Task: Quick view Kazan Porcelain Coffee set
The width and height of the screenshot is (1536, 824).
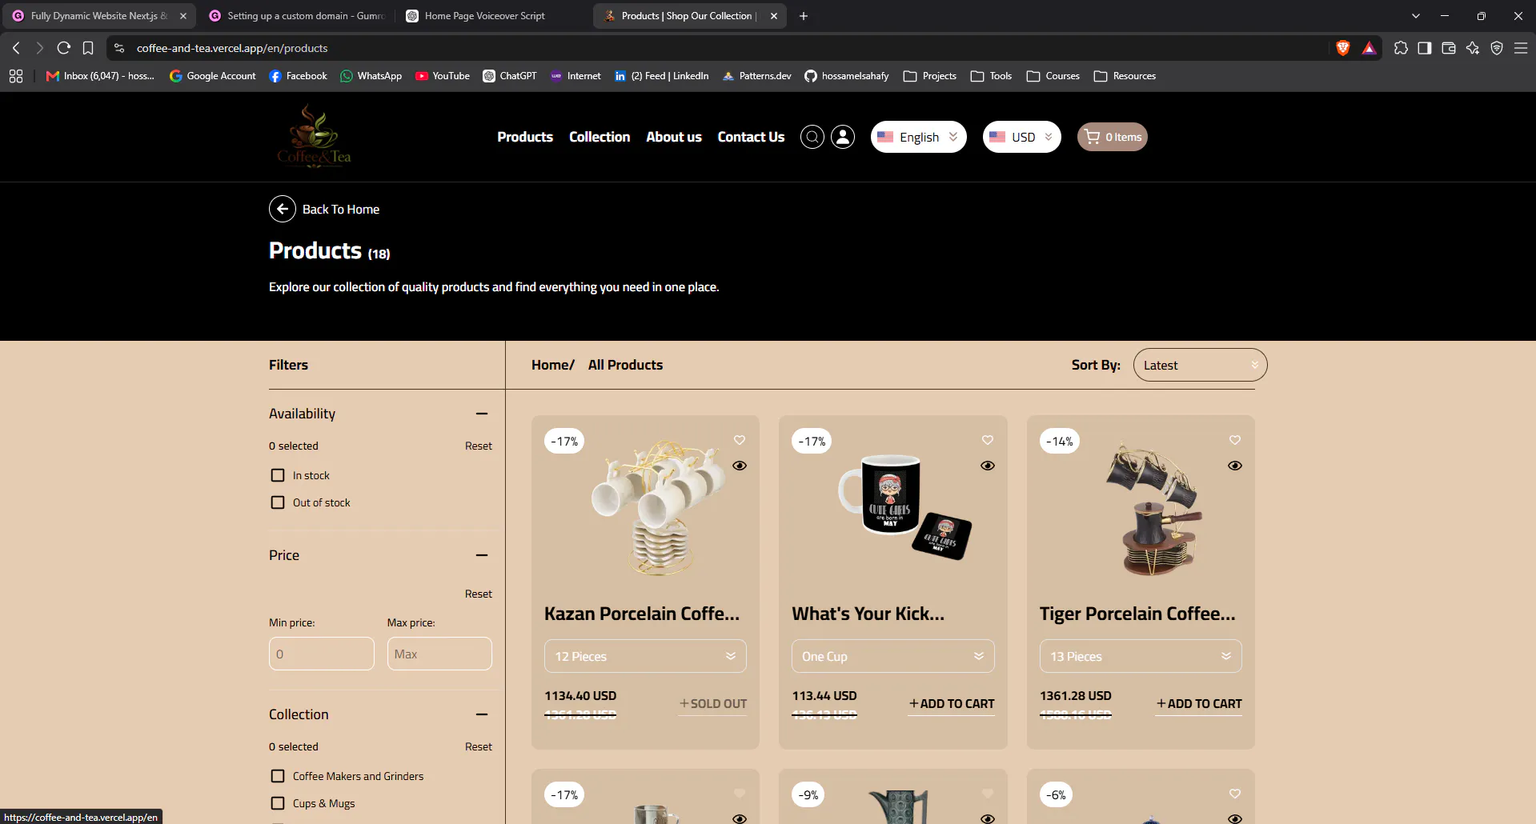Action: click(740, 466)
